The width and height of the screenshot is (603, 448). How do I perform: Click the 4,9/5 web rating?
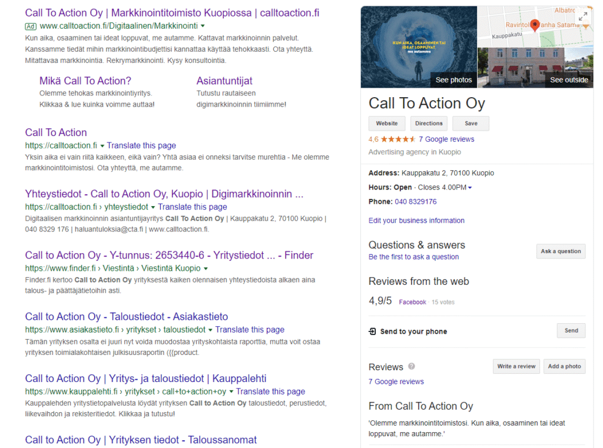point(380,301)
